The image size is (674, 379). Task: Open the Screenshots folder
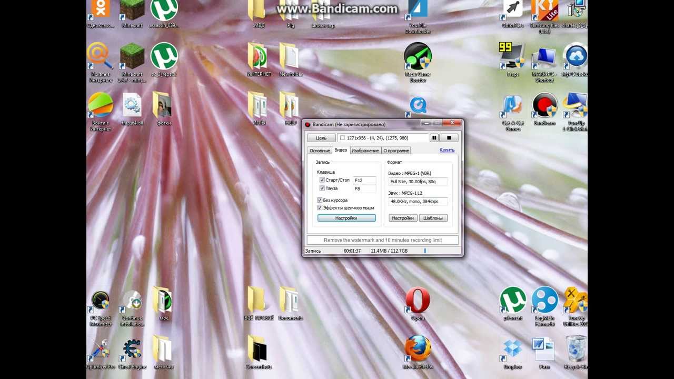[x=259, y=353]
